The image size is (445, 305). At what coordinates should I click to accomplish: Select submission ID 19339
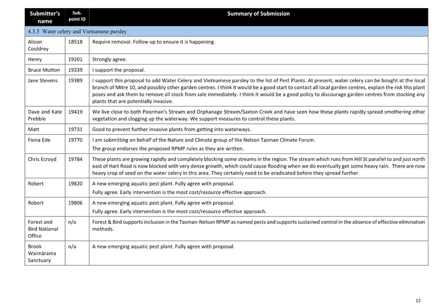tap(75, 70)
